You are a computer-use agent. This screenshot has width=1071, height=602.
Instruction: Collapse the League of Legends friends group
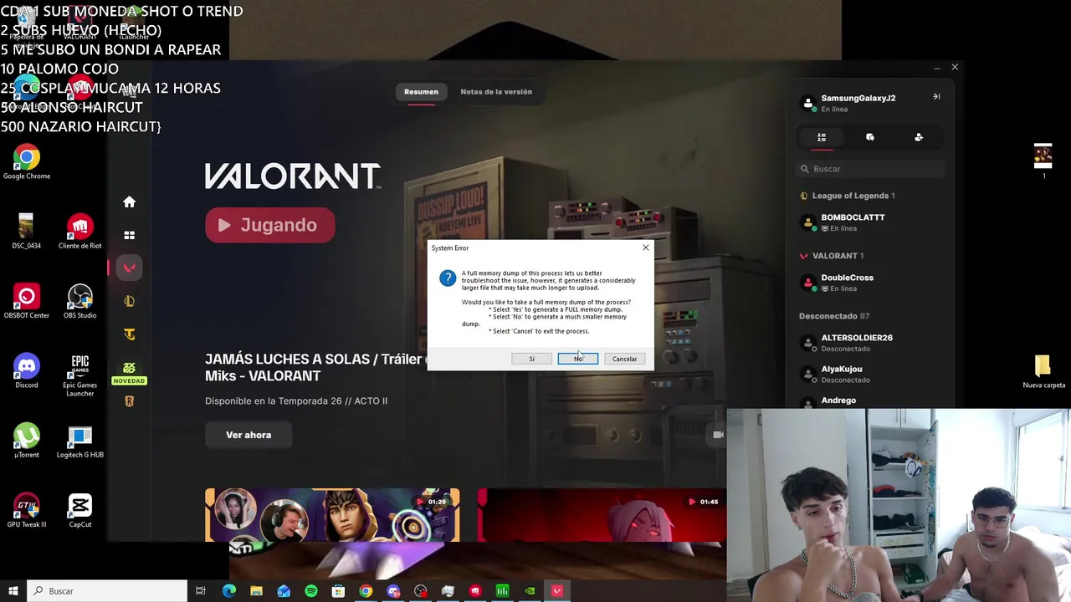(x=847, y=196)
